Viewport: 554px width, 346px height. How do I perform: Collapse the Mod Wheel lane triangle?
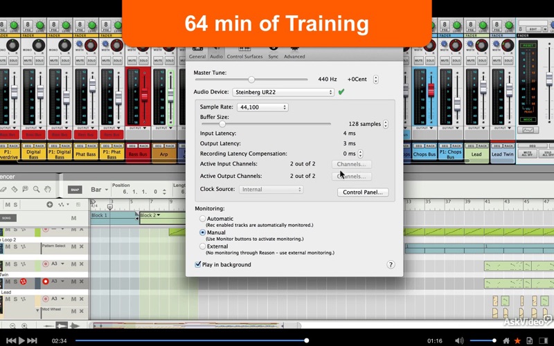click(38, 310)
